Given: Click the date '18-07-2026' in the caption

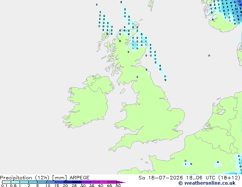Looking at the screenshot, I should pyautogui.click(x=166, y=178).
